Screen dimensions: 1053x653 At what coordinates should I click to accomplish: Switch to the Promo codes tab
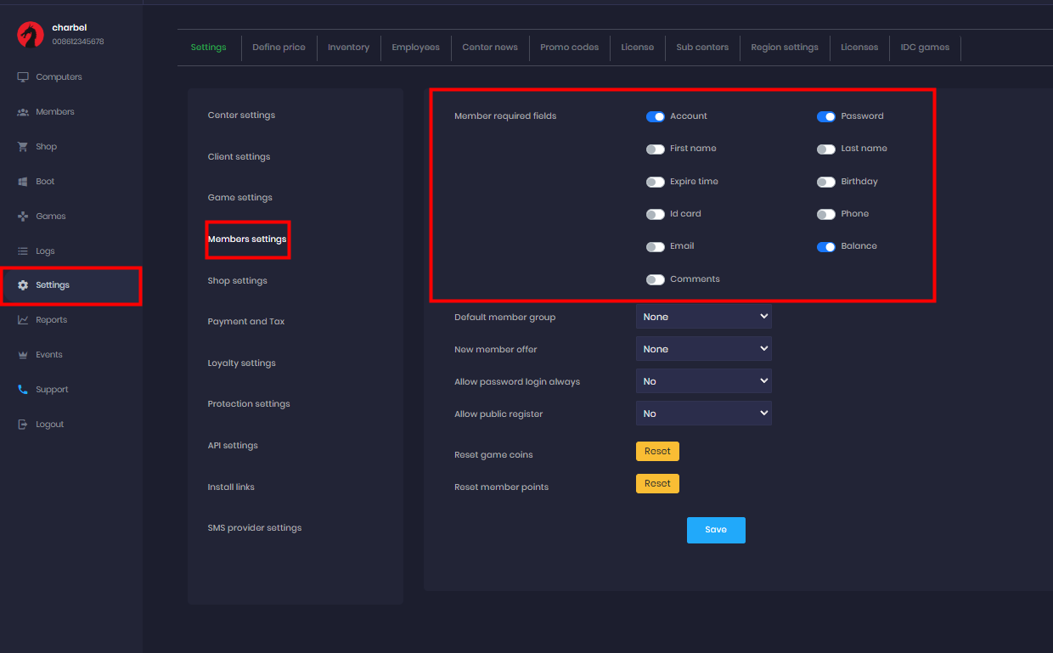pyautogui.click(x=569, y=48)
